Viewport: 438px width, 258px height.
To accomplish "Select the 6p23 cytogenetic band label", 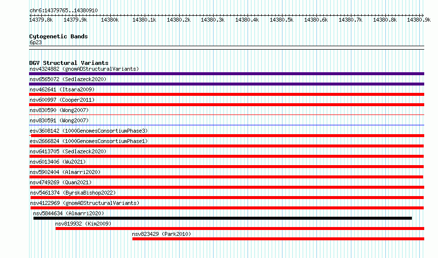I will coord(35,42).
